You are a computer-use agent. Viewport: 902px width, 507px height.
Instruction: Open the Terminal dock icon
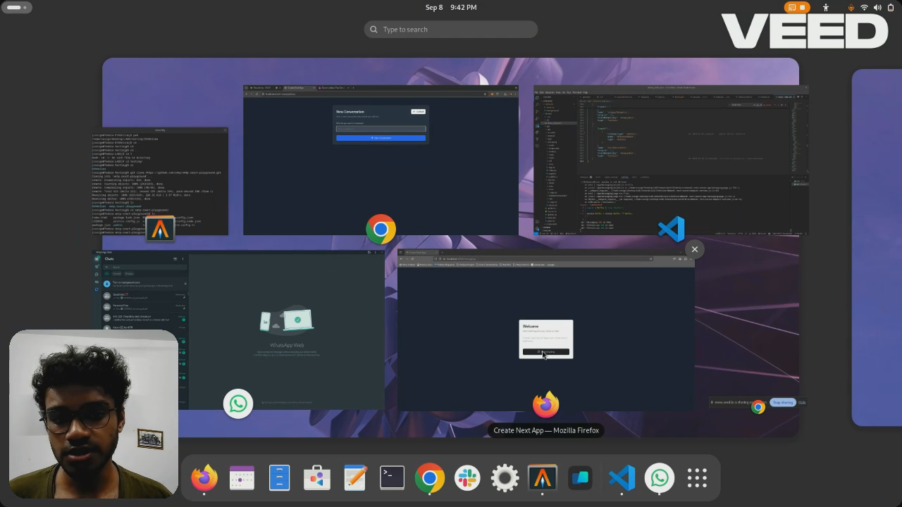(392, 478)
